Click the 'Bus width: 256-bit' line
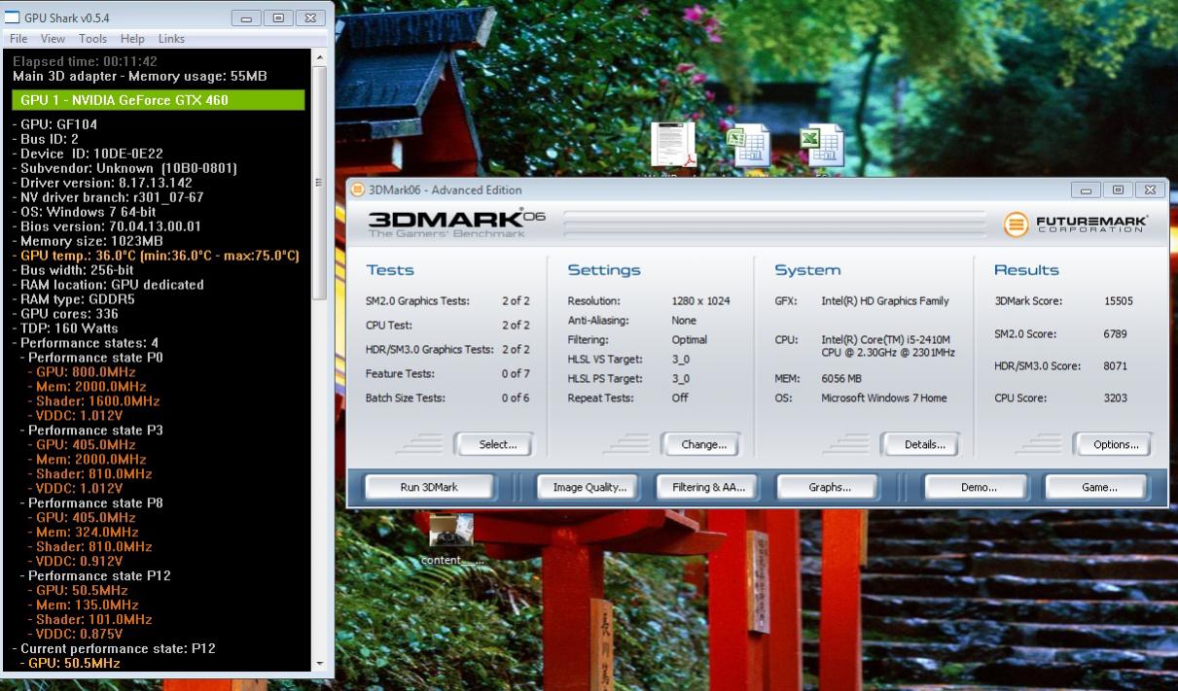This screenshot has height=691, width=1178. (73, 270)
